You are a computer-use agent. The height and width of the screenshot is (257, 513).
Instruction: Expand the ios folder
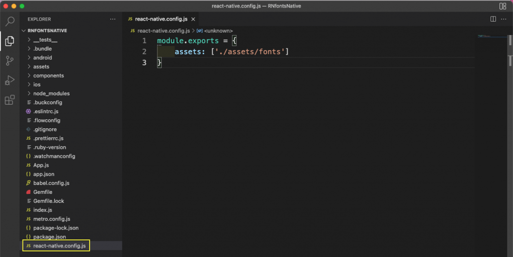click(x=71, y=84)
